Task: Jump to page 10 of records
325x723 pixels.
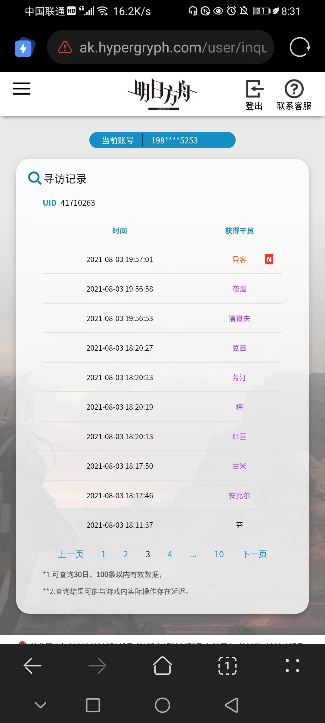Action: point(219,554)
